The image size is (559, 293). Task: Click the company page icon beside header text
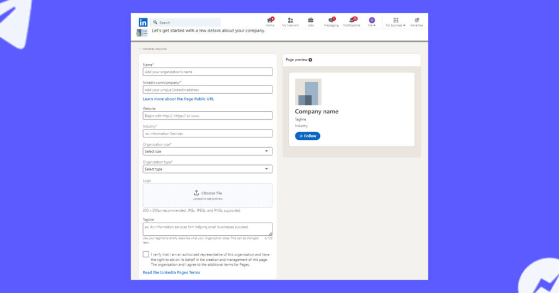[x=142, y=33]
